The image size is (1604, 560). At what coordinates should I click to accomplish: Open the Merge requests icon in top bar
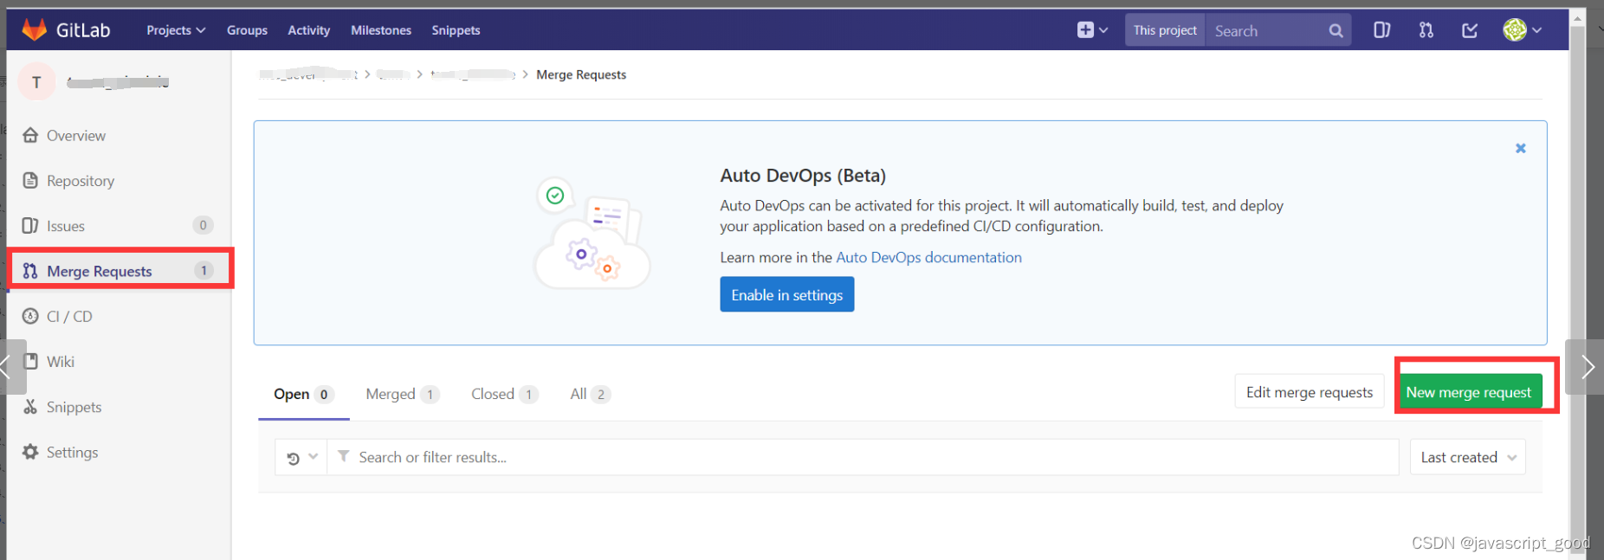1426,30
